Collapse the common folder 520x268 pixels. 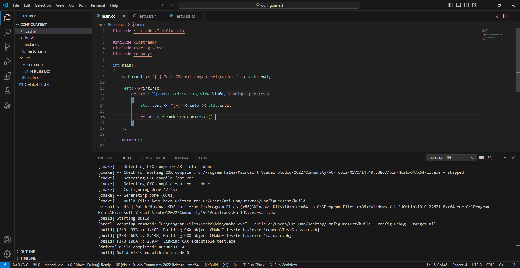pos(53,64)
